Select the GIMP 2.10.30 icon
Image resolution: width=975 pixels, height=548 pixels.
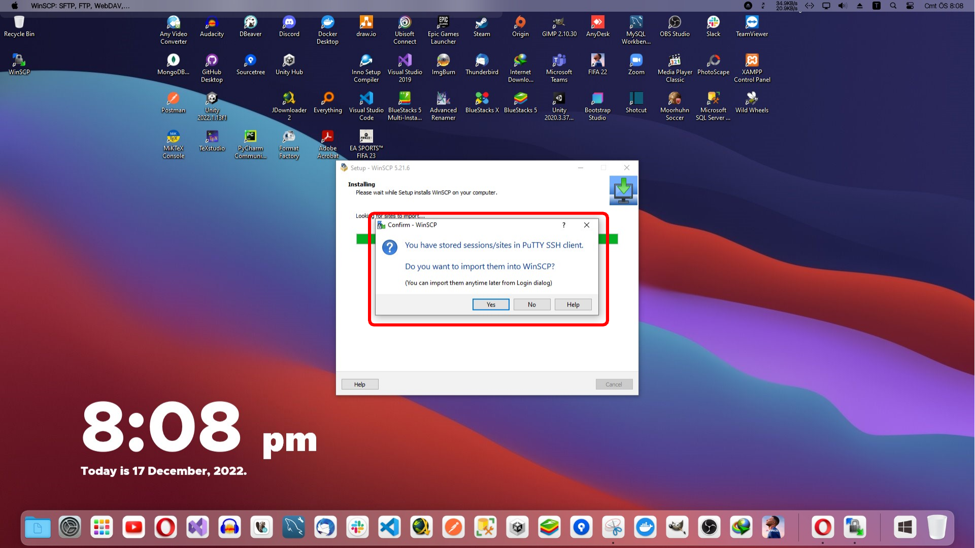[x=559, y=26]
